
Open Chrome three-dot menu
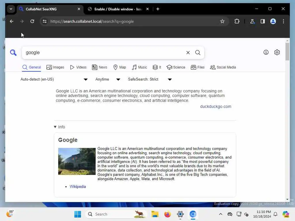283,21
